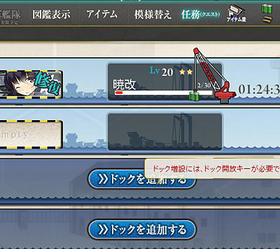Image resolution: width=280 pixels, height=249 pixels.
Task: Click the lower ドックを追加する button
Action: (142, 230)
